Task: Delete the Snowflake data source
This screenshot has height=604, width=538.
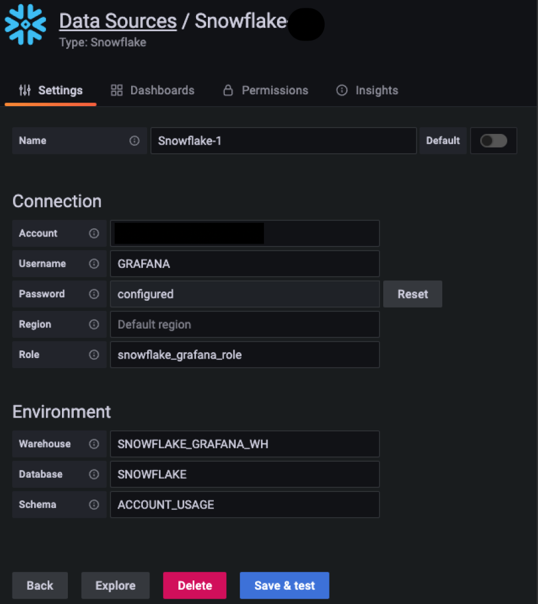Action: pyautogui.click(x=194, y=585)
